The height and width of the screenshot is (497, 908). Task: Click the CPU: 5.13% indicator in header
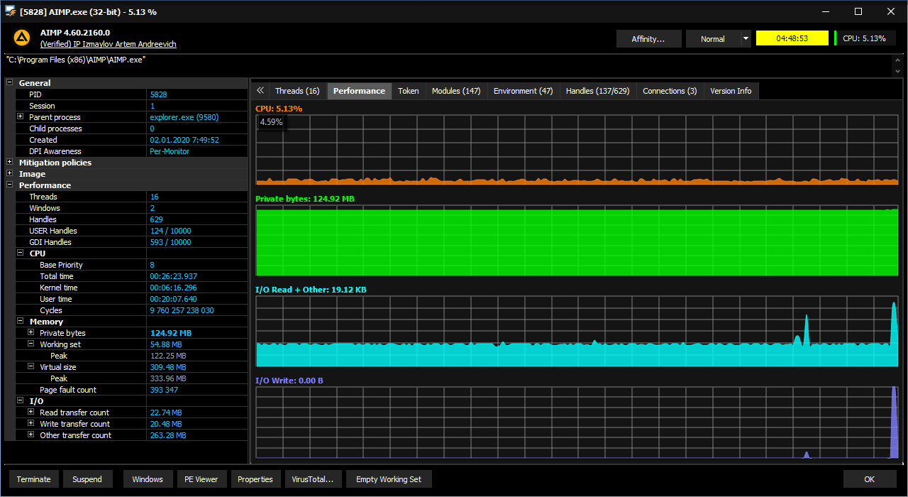click(864, 38)
